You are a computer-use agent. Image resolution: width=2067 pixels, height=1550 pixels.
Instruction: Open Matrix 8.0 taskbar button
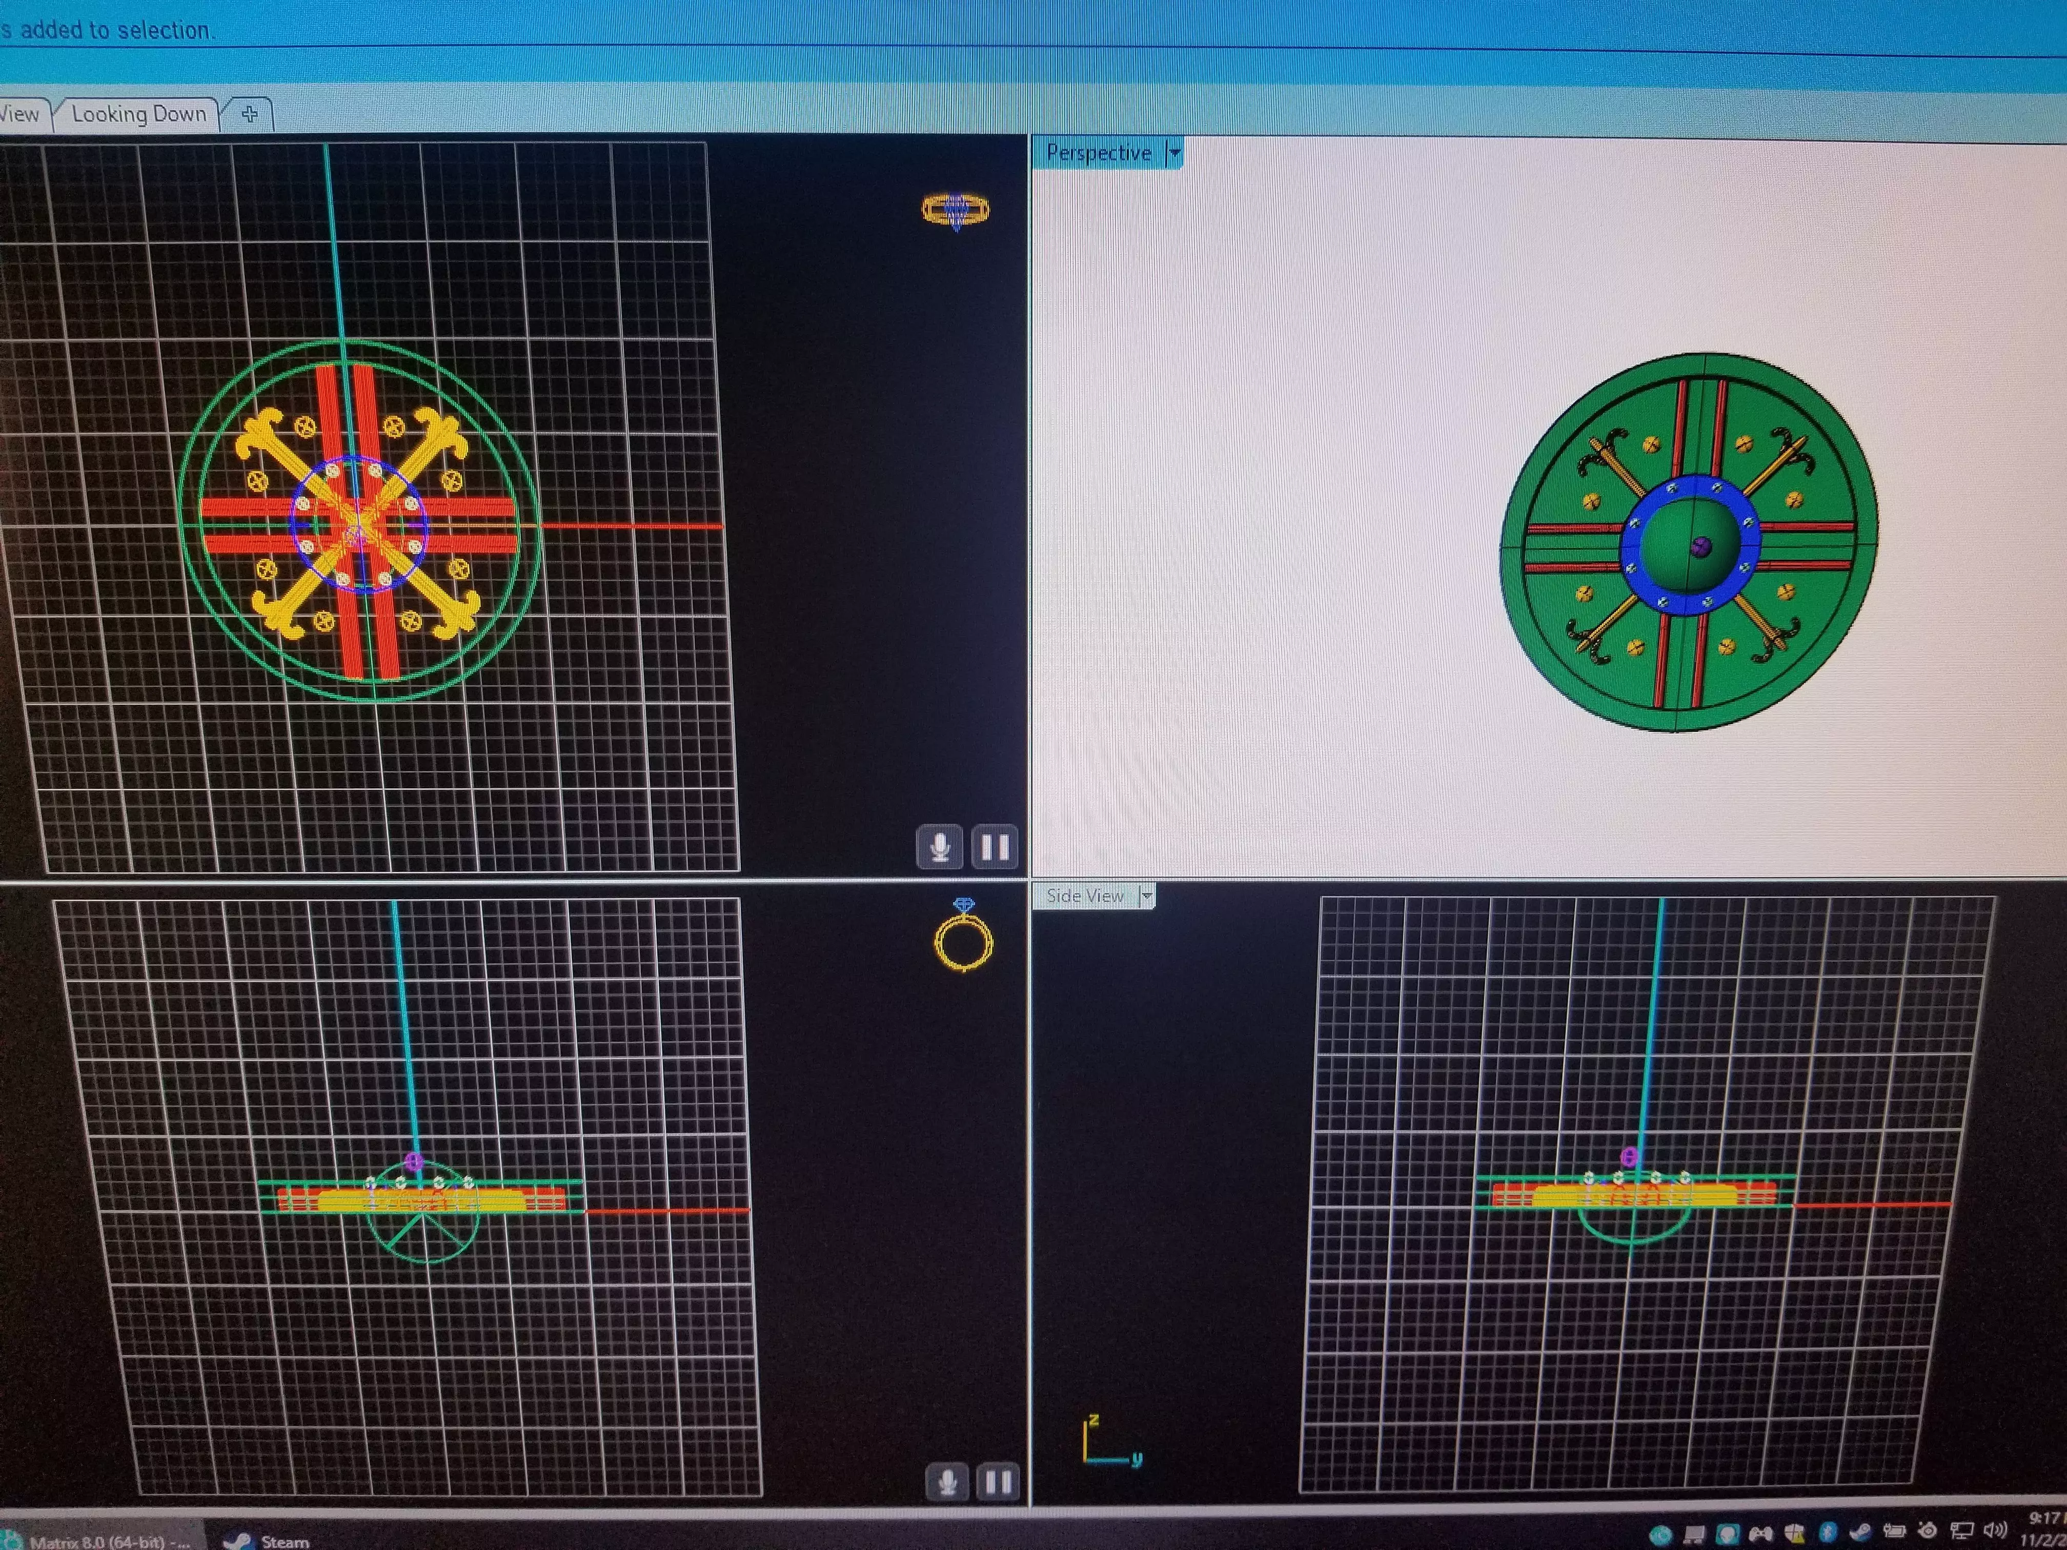(x=98, y=1539)
